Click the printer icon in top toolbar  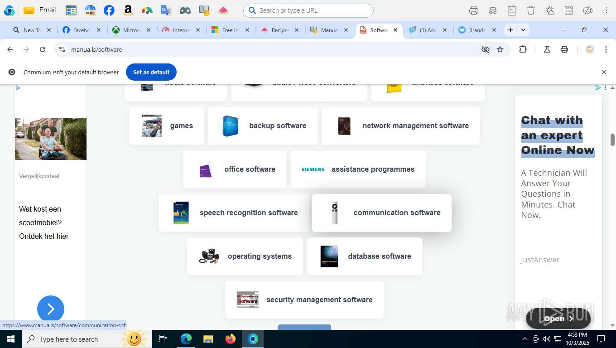(x=474, y=10)
